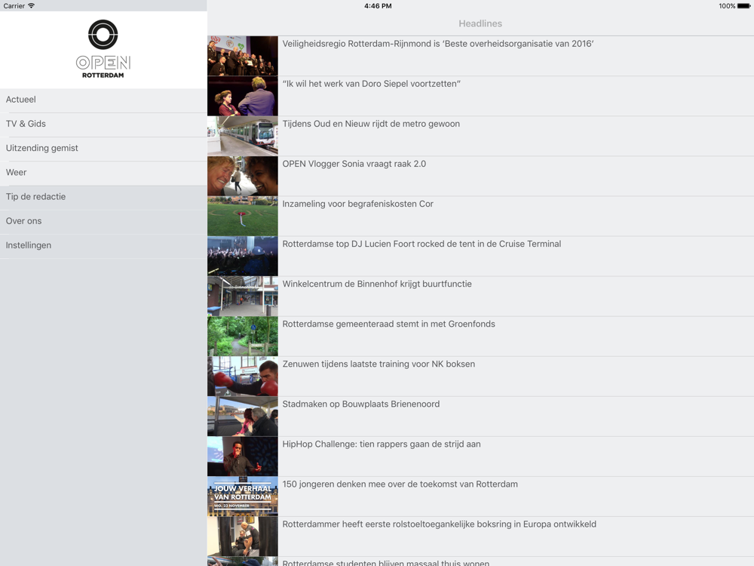Open Stadmaken op Bouwplaats Brienenoord
The width and height of the screenshot is (754, 566).
tap(360, 405)
